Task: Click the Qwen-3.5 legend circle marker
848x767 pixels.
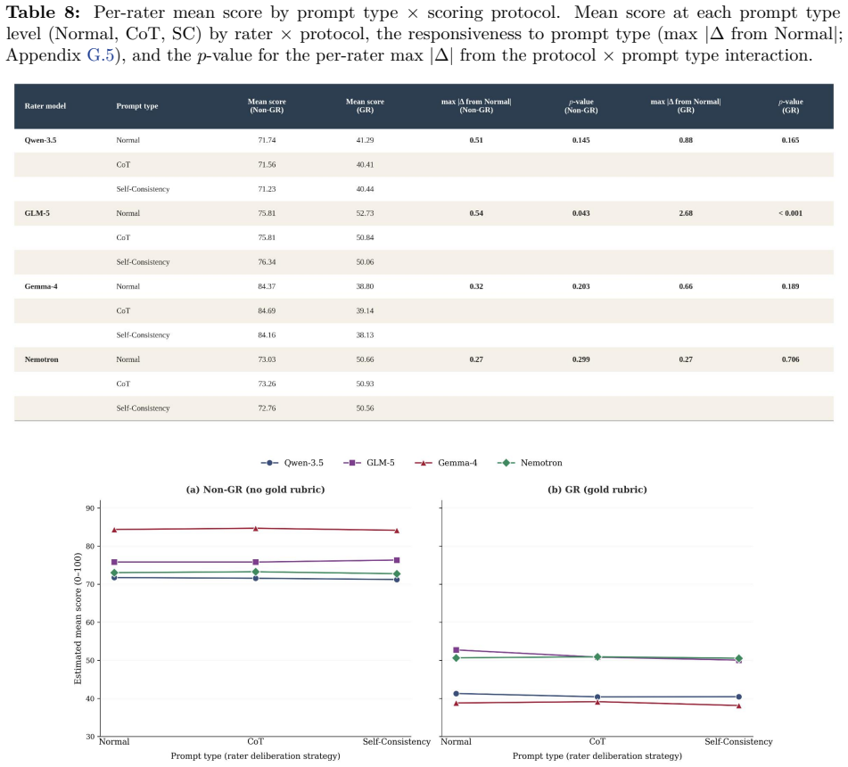Action: (269, 463)
